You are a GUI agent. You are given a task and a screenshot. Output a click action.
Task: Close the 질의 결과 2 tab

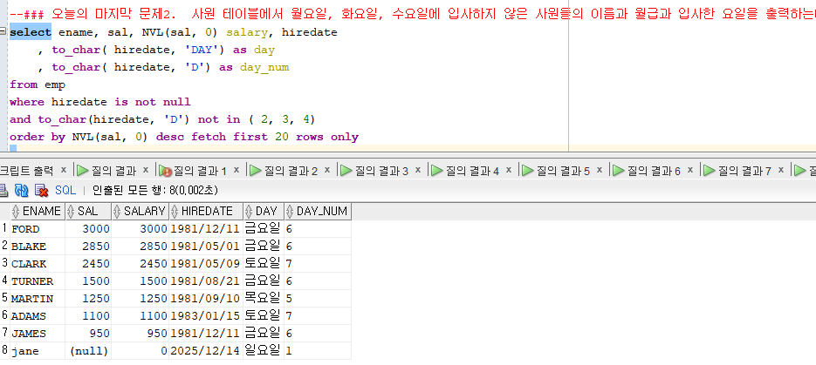tap(327, 169)
